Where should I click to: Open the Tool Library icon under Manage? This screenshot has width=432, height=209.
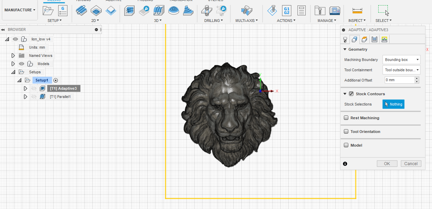pyautogui.click(x=320, y=11)
